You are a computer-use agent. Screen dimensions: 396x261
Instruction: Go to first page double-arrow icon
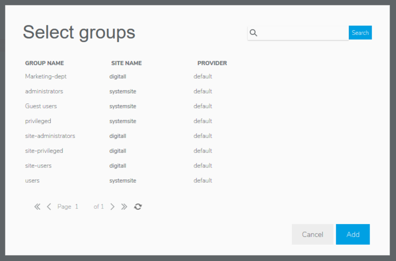click(37, 207)
